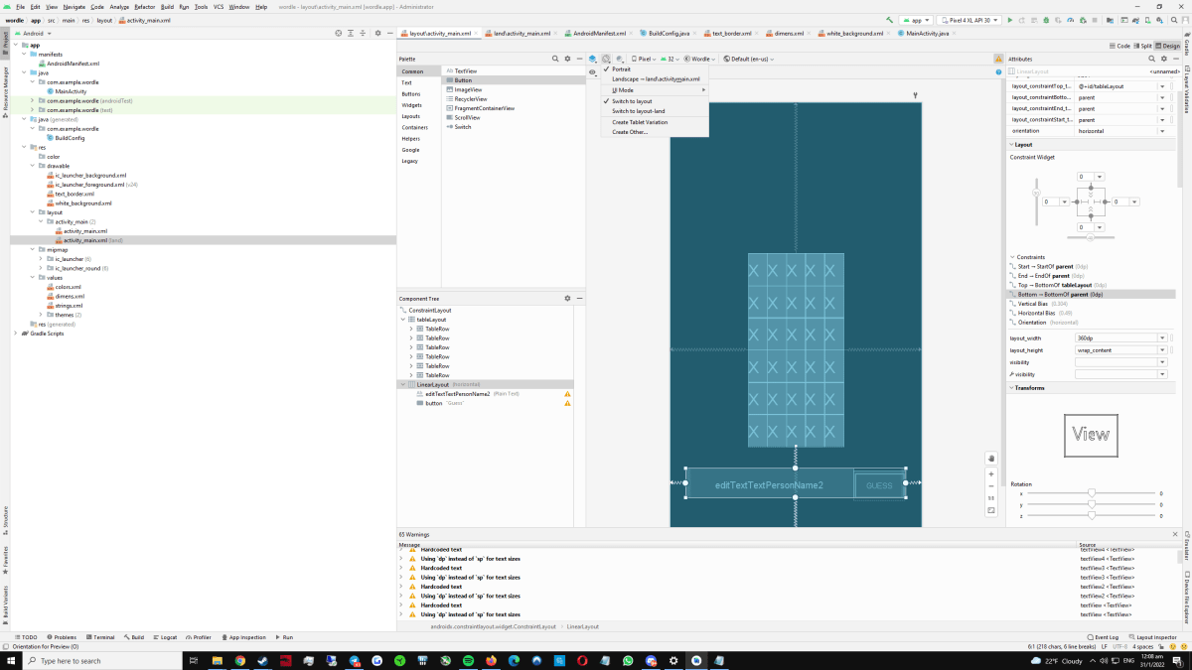Click the pan hand tool on design surface
Screen dimensions: 1192x670
[x=991, y=459]
